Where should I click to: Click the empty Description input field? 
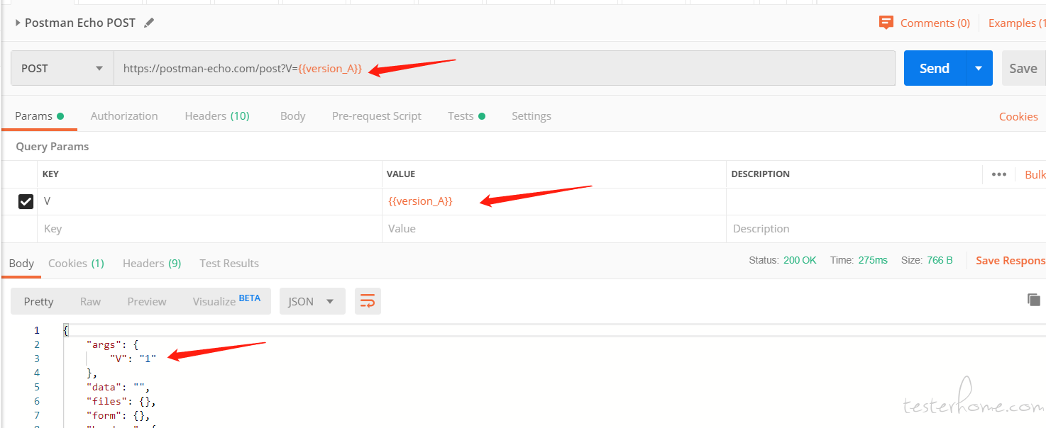click(886, 228)
